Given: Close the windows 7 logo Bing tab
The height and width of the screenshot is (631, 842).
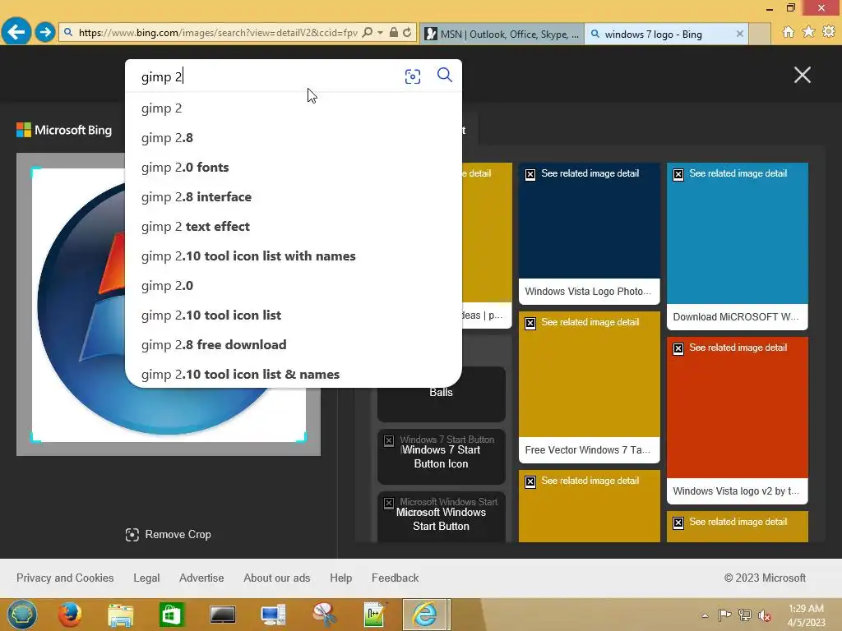Looking at the screenshot, I should [739, 34].
